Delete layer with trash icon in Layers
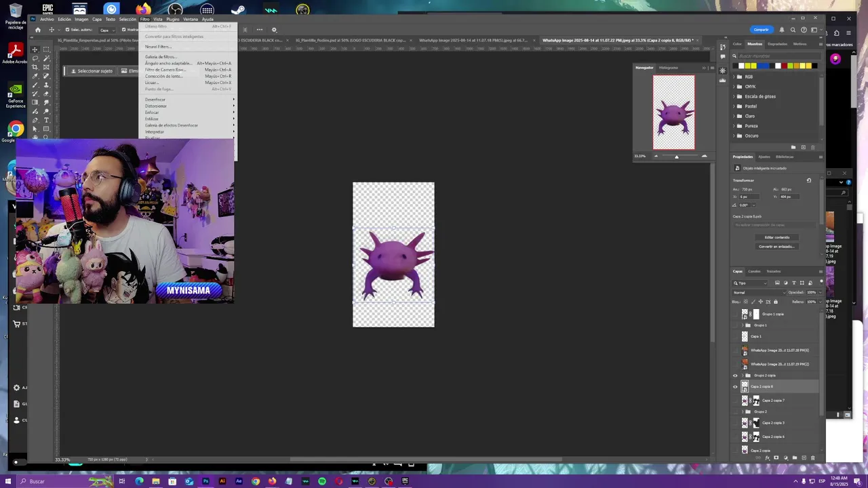 tap(813, 458)
